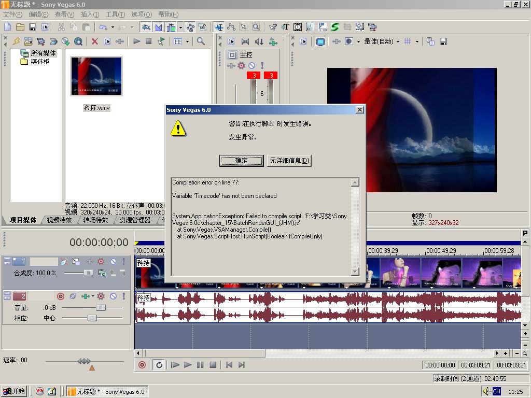The image size is (531, 398).
Task: Click the 无详细信息(D) button
Action: click(x=289, y=161)
